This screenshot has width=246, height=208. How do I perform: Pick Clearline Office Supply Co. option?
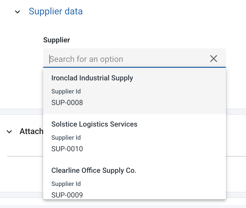(x=135, y=180)
